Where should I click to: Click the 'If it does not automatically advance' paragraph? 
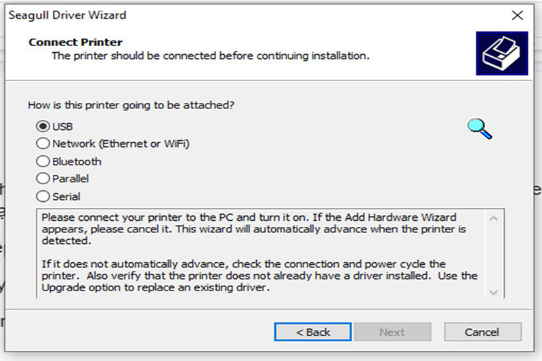[x=259, y=276]
